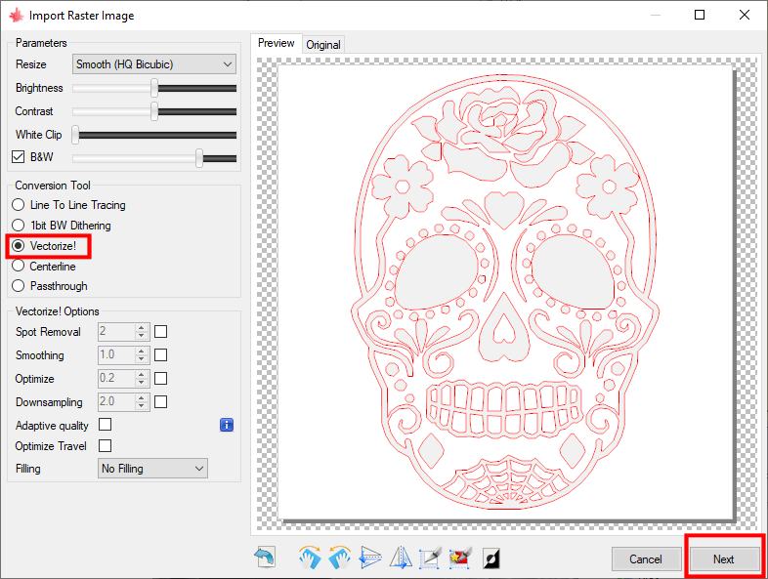This screenshot has width=768, height=579.
Task: Uncheck the B&W checkbox
Action: (19, 157)
